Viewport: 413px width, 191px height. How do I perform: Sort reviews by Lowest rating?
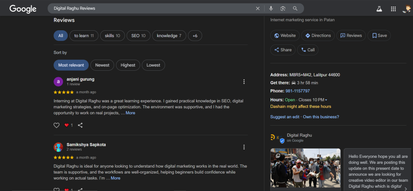pyautogui.click(x=153, y=65)
